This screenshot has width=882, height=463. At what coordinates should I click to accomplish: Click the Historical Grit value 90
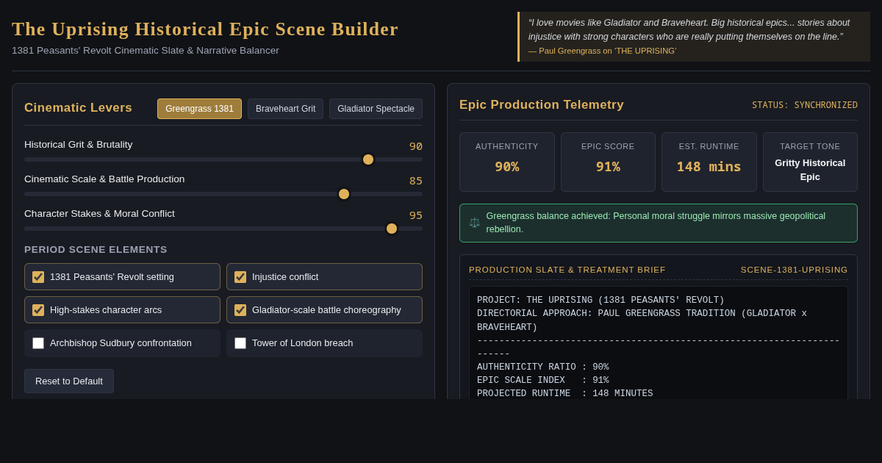(416, 146)
